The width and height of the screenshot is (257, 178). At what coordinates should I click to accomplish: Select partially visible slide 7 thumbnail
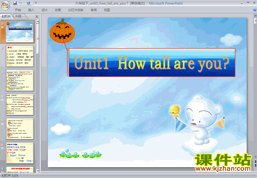(x=20, y=169)
